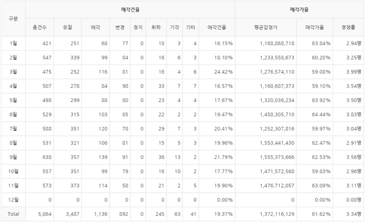Click the value 1,320,036,234
365x222 pixels.
click(277, 100)
